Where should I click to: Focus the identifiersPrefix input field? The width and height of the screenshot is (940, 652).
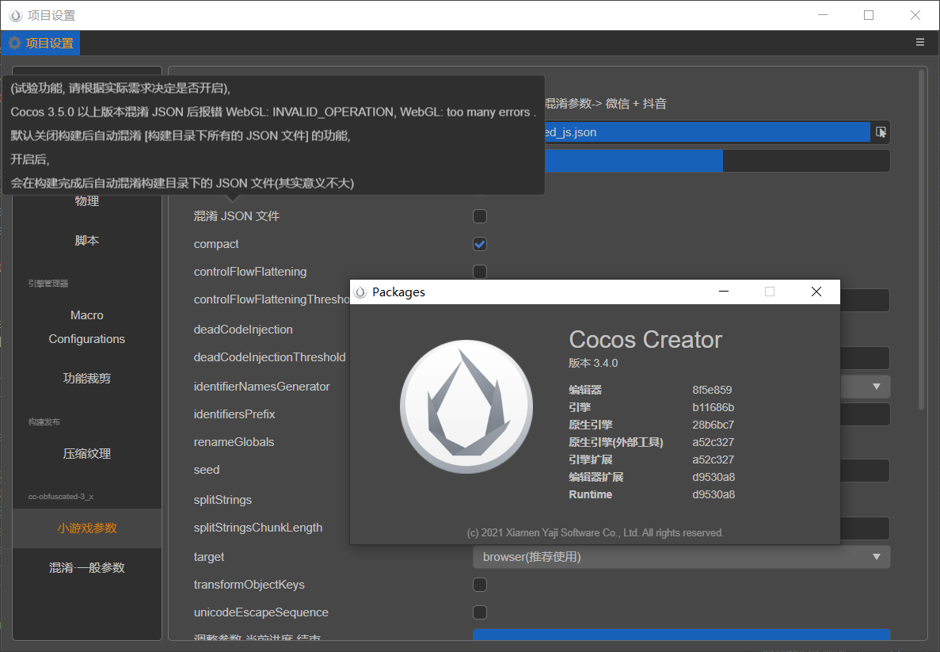pos(865,414)
